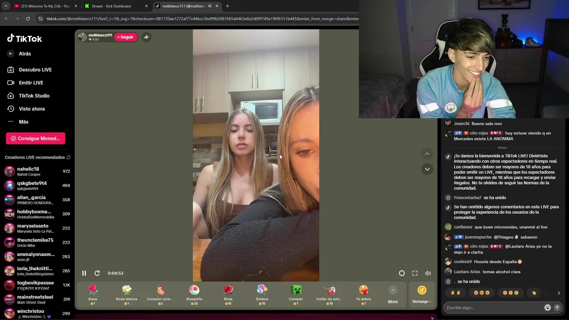Mute the meliblanco111 tab audio icon
This screenshot has width=569, height=320.
tap(210, 6)
